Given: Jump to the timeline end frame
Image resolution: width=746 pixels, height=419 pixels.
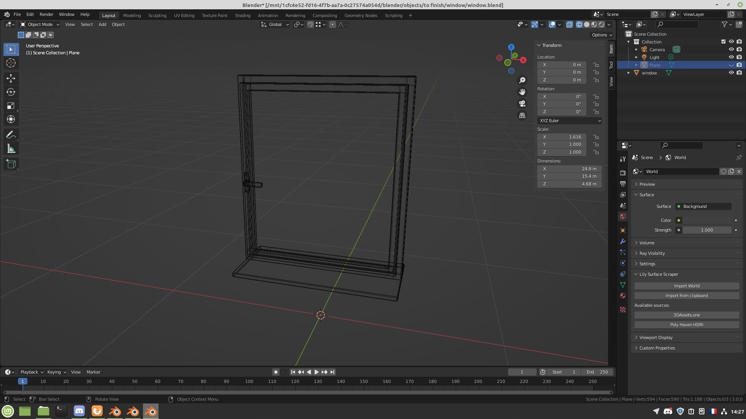Looking at the screenshot, I should (x=332, y=372).
